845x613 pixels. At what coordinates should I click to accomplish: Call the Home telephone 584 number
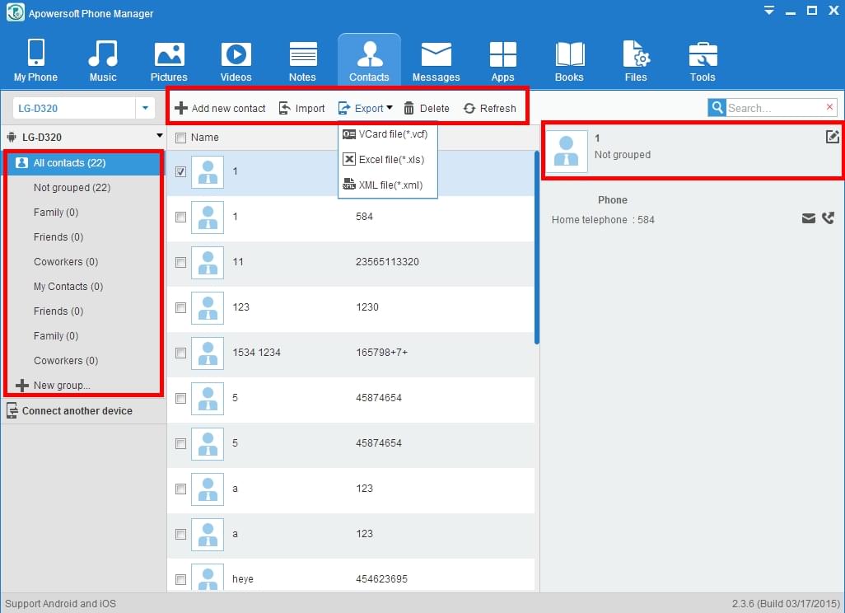click(x=828, y=218)
